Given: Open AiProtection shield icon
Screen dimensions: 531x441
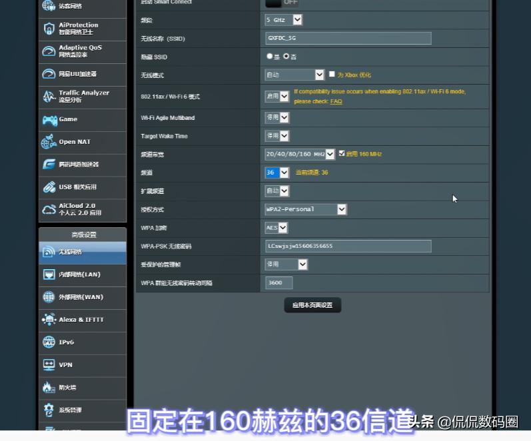Looking at the screenshot, I should (49, 29).
